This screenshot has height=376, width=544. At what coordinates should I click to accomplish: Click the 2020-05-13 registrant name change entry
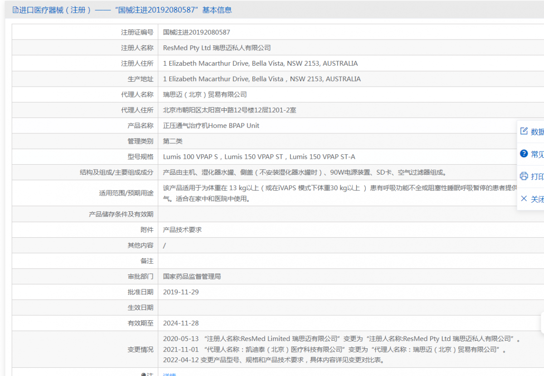tap(342, 339)
